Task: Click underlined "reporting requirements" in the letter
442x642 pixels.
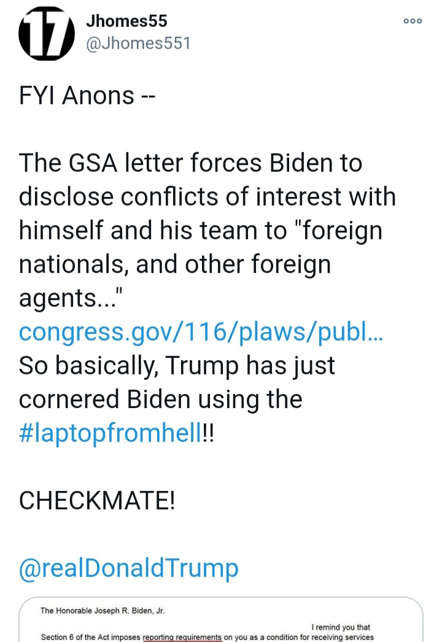Action: [x=182, y=637]
